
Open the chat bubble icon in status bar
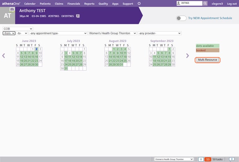[231, 159]
